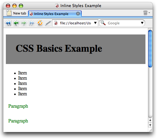Click the second green Paragraph text
Image resolution: width=159 pixels, height=140 pixels.
click(x=18, y=121)
